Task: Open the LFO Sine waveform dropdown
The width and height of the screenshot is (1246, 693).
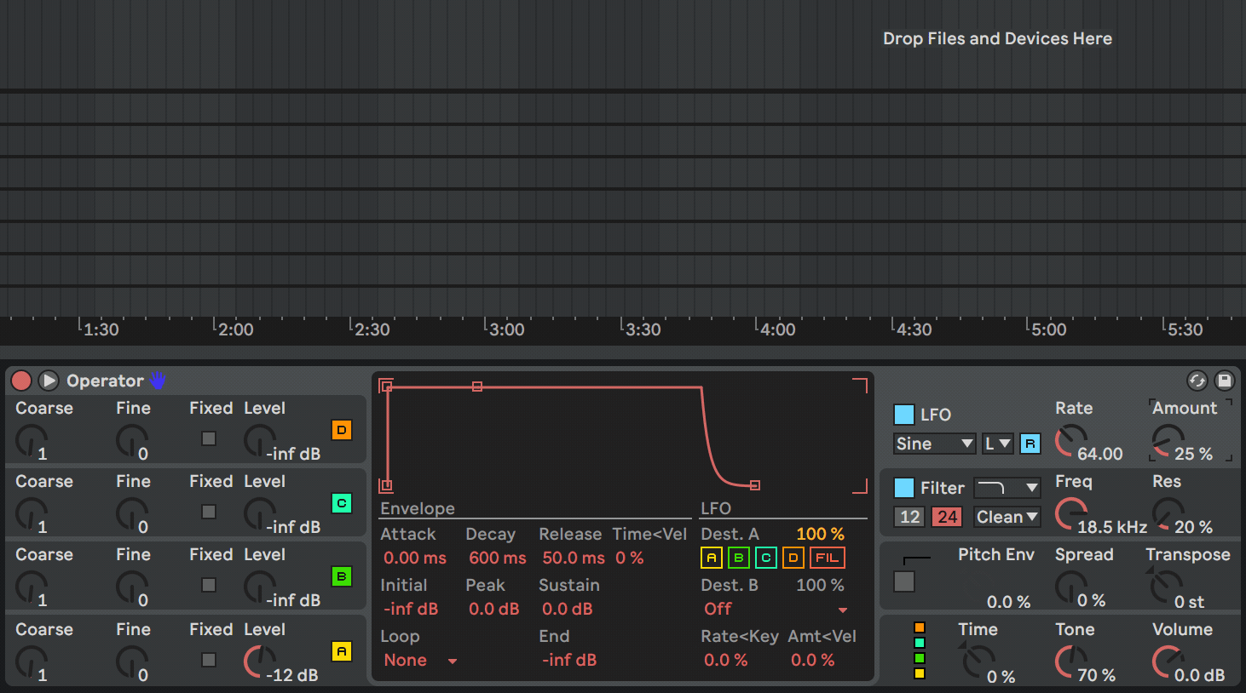Action: pos(934,444)
